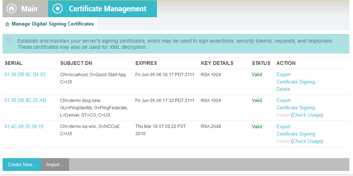Select Manage Digital Signing Certificates sub-tab
The image size is (353, 176).
click(x=53, y=24)
